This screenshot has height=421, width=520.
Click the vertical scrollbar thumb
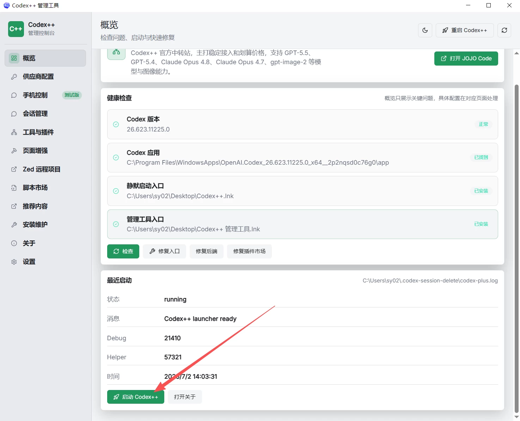tap(516, 249)
